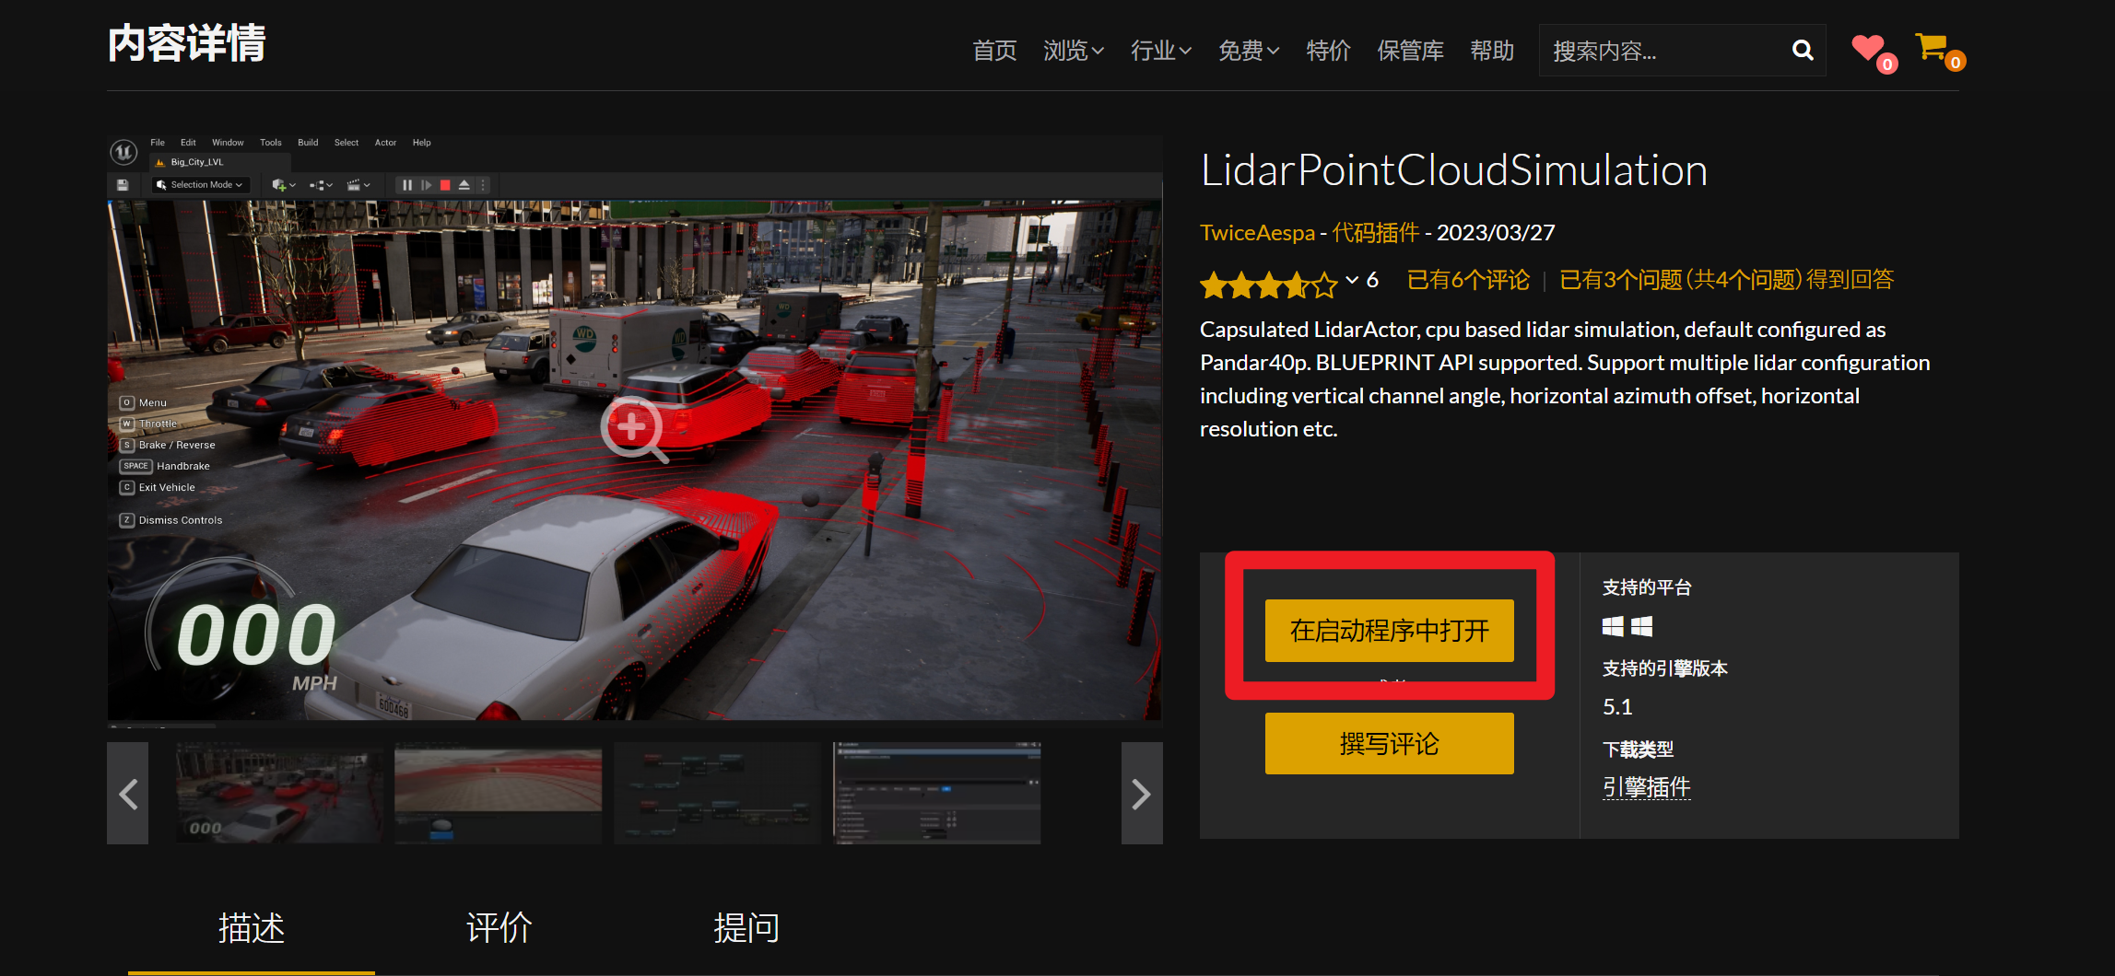Open the shopping cart icon

click(x=1931, y=46)
